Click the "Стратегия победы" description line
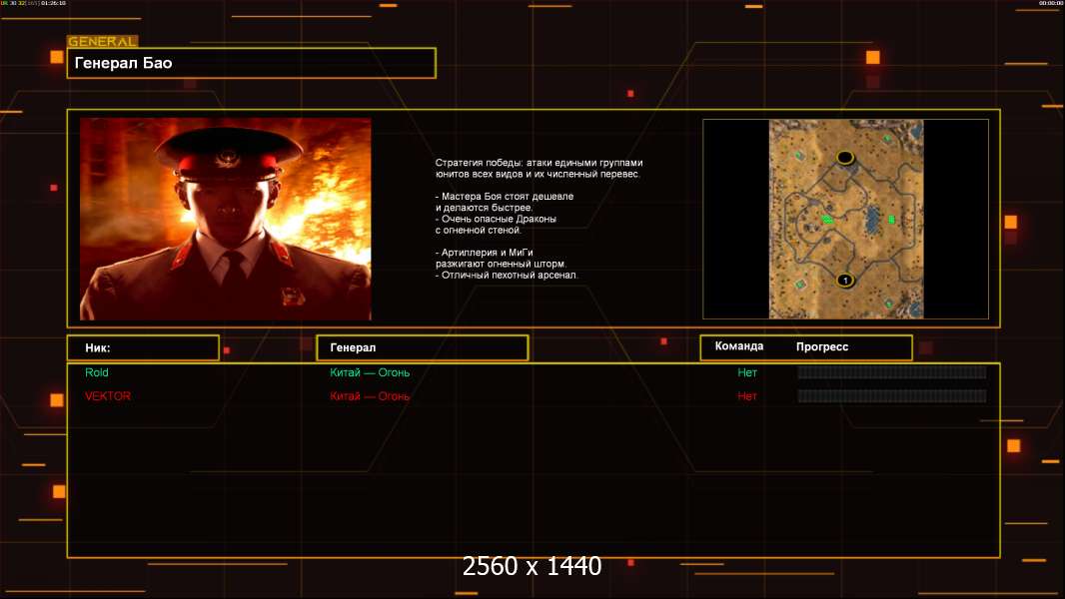 pyautogui.click(x=538, y=163)
